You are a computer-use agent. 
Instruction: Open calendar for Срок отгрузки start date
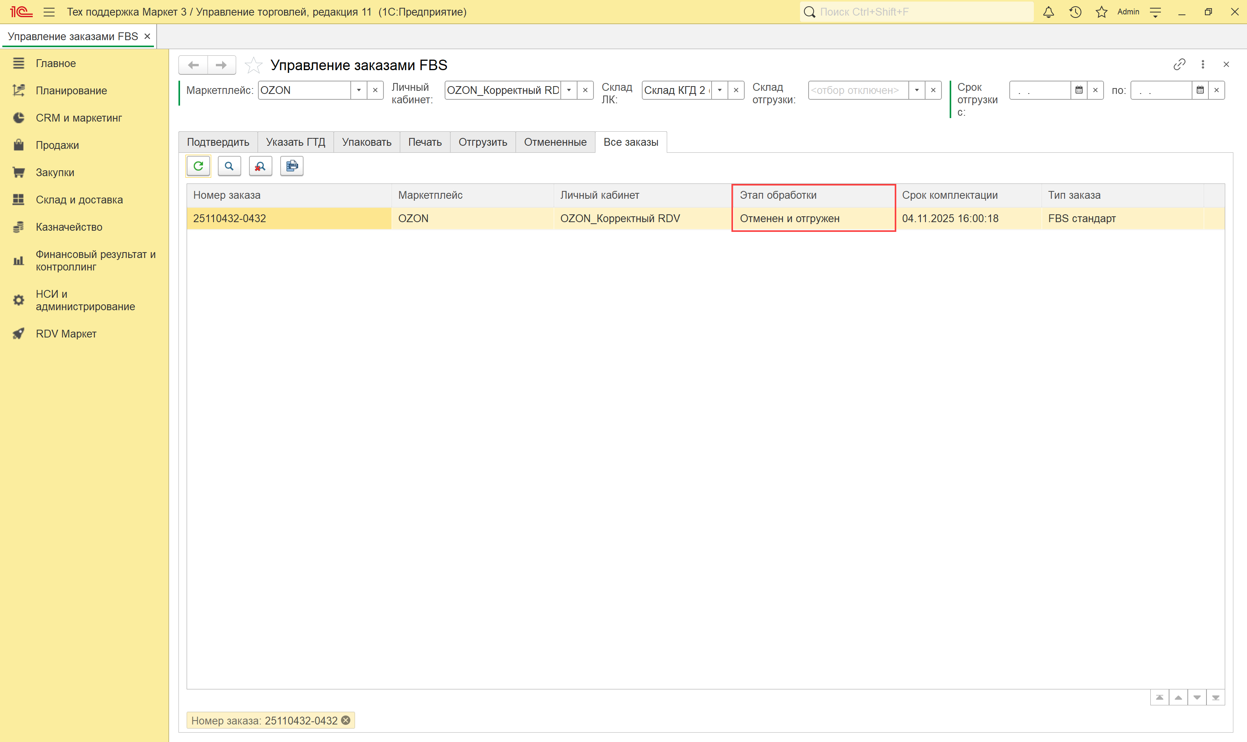tap(1079, 90)
